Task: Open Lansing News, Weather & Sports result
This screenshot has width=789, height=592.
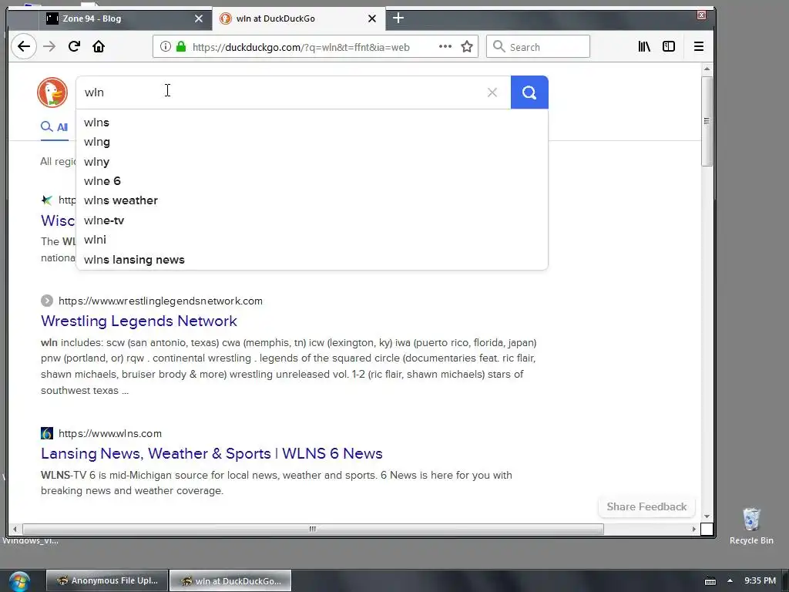Action: [x=212, y=453]
